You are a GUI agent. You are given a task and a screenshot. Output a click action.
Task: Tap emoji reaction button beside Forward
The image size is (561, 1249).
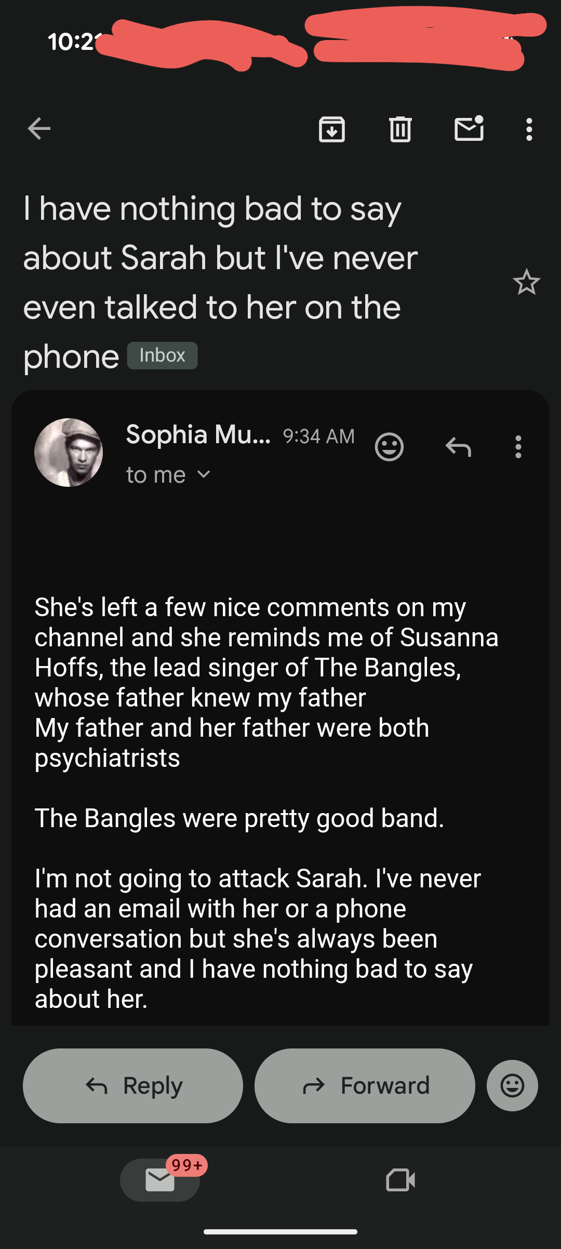512,1085
